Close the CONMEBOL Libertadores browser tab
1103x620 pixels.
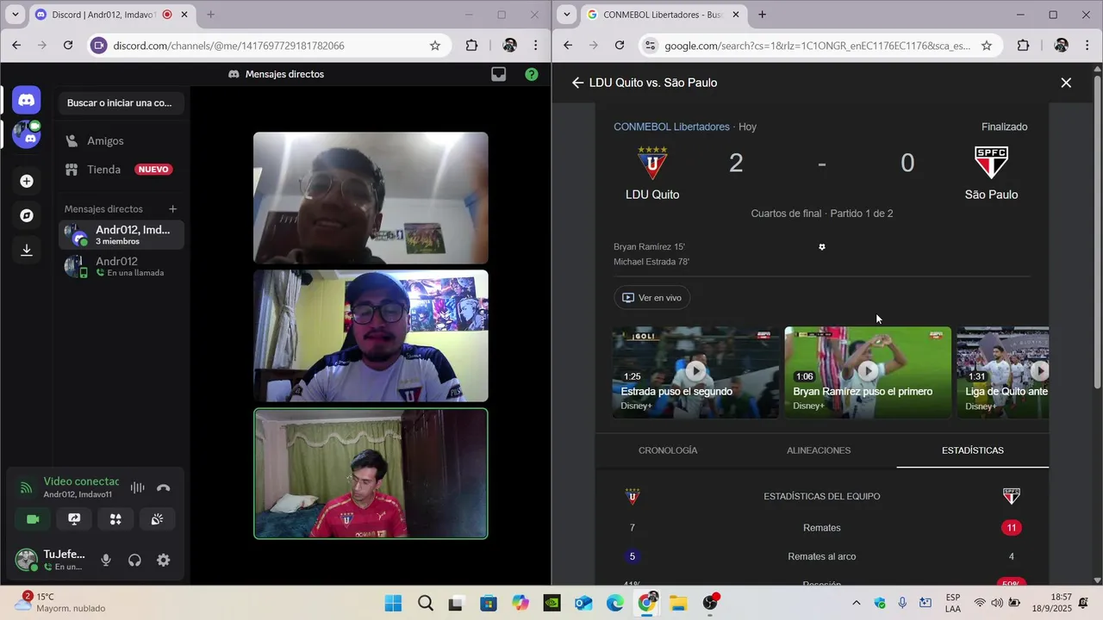pos(736,15)
